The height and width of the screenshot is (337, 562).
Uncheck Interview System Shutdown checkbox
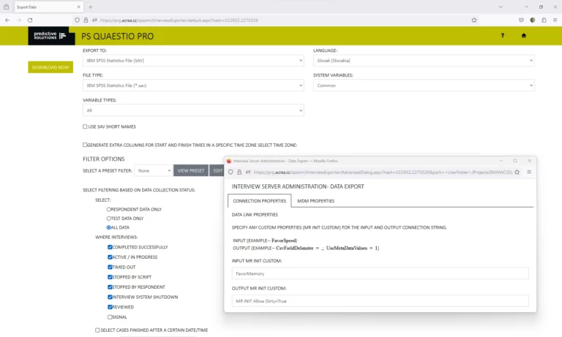pos(110,297)
